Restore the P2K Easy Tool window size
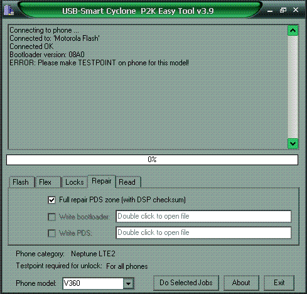The height and width of the screenshot is (294, 307). tap(283, 10)
